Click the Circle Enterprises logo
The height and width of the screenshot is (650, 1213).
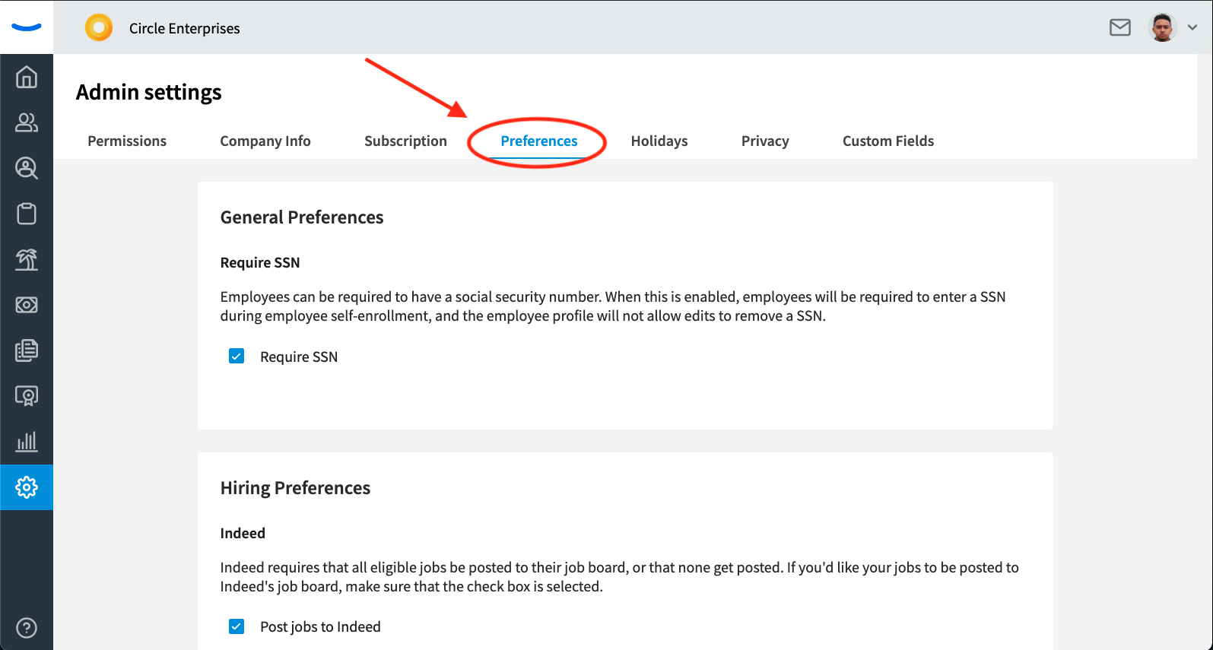[99, 27]
